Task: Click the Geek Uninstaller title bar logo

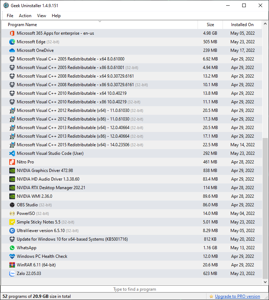Action: click(6, 6)
